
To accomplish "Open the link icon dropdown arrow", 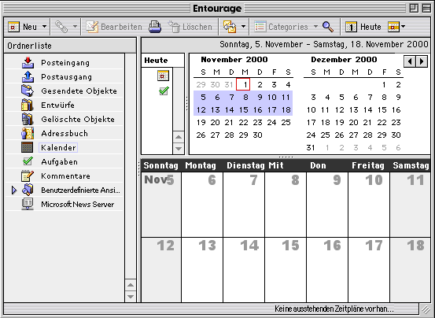I will coord(75,27).
